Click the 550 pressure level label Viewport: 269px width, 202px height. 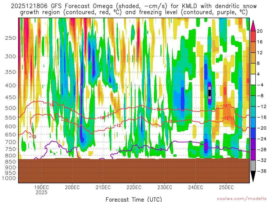(11, 118)
